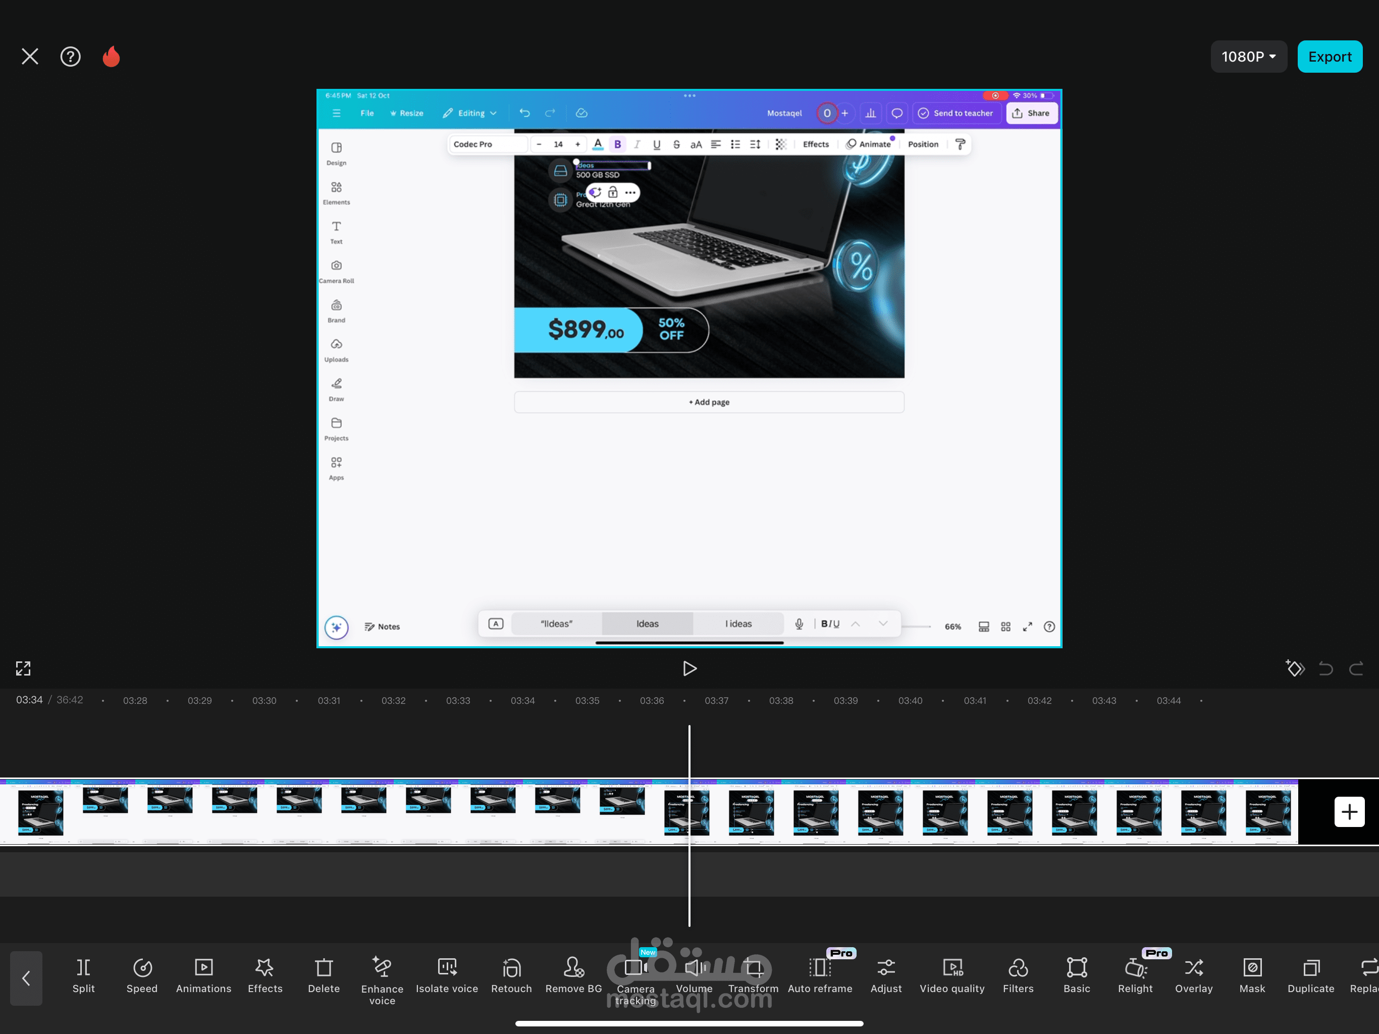Screen dimensions: 1379x1034
Task: Open the Filters tool
Action: pos(1018,975)
